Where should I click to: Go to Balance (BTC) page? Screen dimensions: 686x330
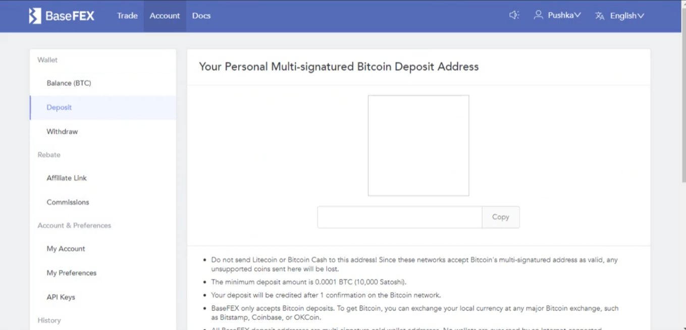click(69, 83)
